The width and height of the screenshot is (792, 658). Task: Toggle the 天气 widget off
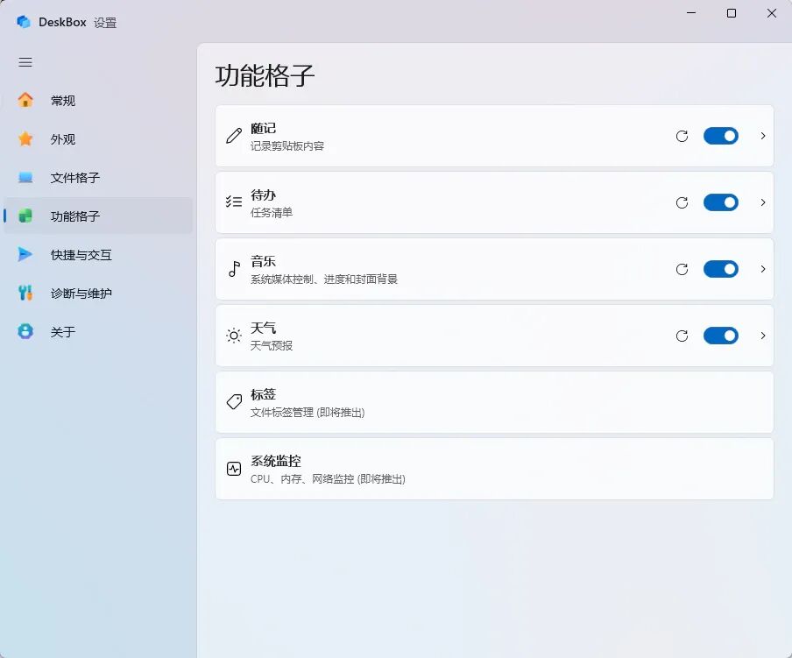721,336
